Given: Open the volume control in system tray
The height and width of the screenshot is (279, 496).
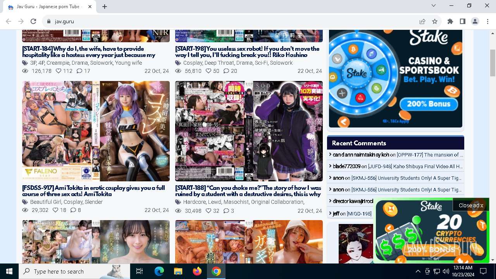Looking at the screenshot, I should click(446, 271).
